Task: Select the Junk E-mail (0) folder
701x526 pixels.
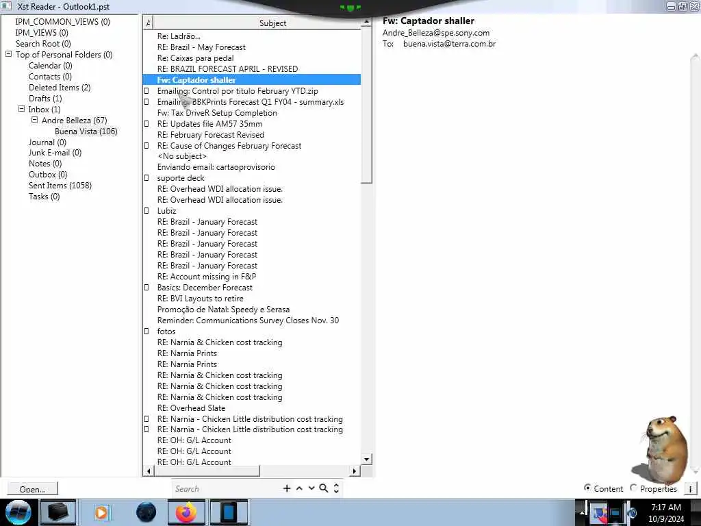Action: point(55,153)
